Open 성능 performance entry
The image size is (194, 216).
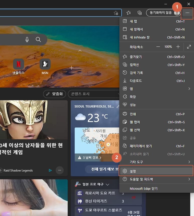point(156,105)
